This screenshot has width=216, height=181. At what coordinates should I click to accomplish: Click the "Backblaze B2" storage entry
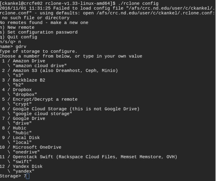click(29, 80)
